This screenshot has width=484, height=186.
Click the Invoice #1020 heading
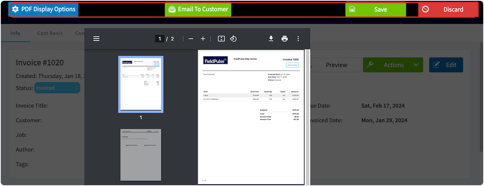pos(40,63)
